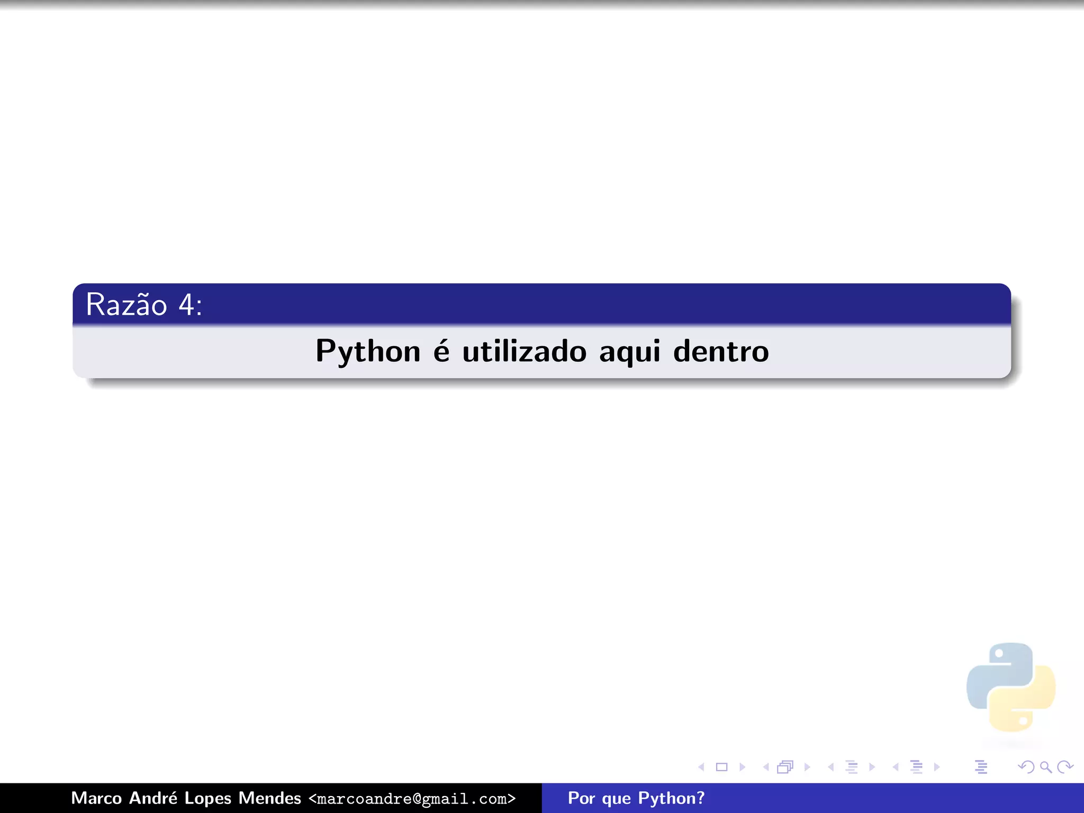
Task: Click the 'Razão 4:' block title
Action: click(144, 304)
